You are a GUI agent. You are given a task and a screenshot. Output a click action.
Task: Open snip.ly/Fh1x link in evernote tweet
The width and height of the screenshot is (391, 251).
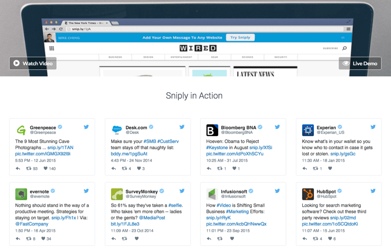[x=64, y=218]
